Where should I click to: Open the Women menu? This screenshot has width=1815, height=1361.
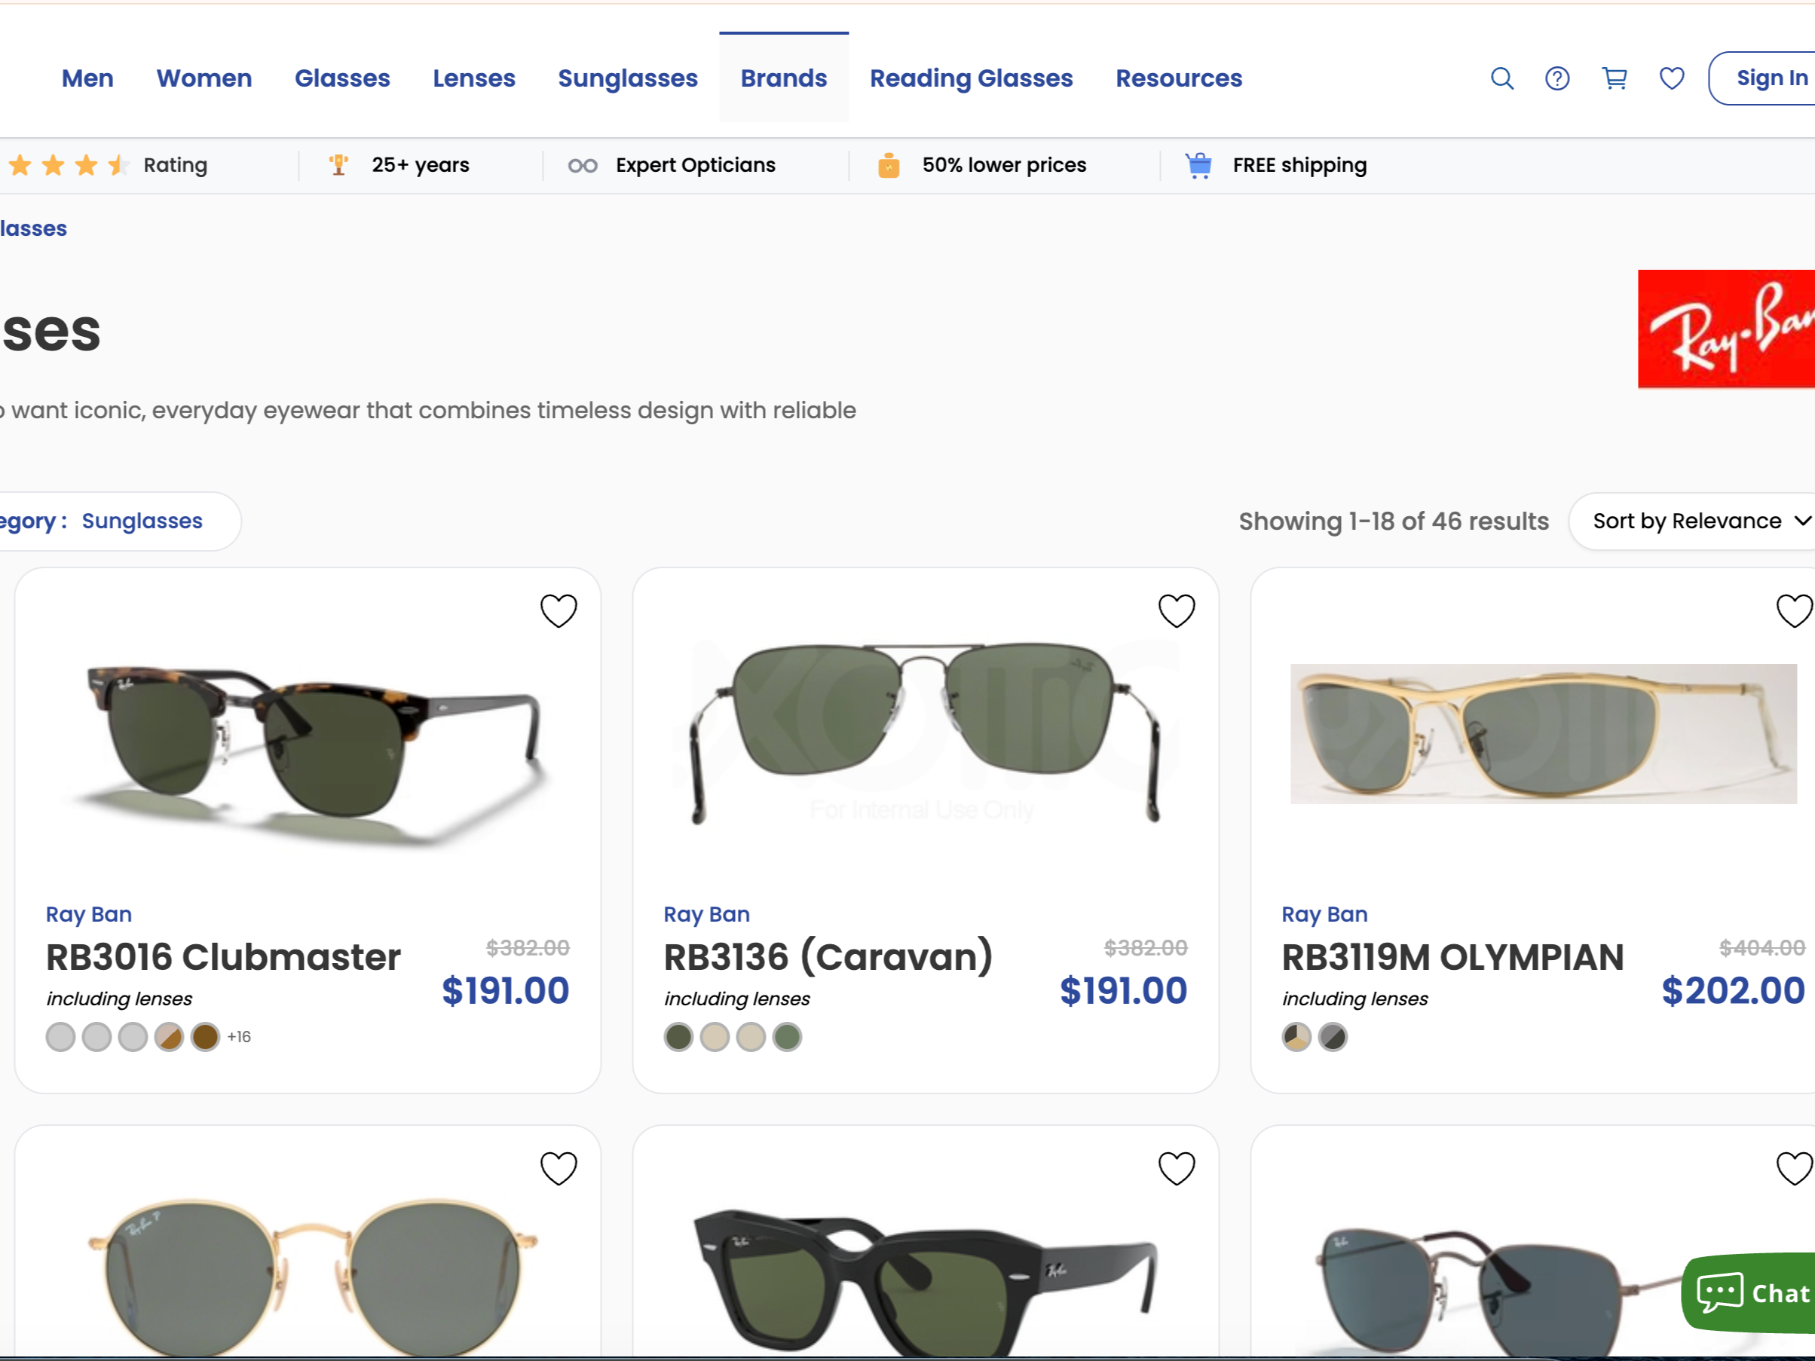click(204, 78)
